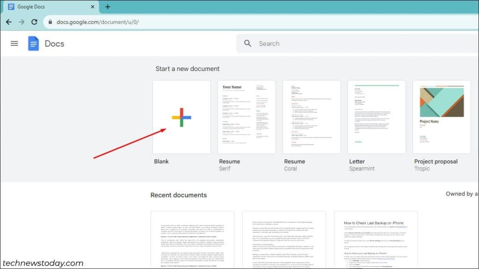This screenshot has width=479, height=269.
Task: Open the Project proposal Tropic template
Action: (x=442, y=117)
